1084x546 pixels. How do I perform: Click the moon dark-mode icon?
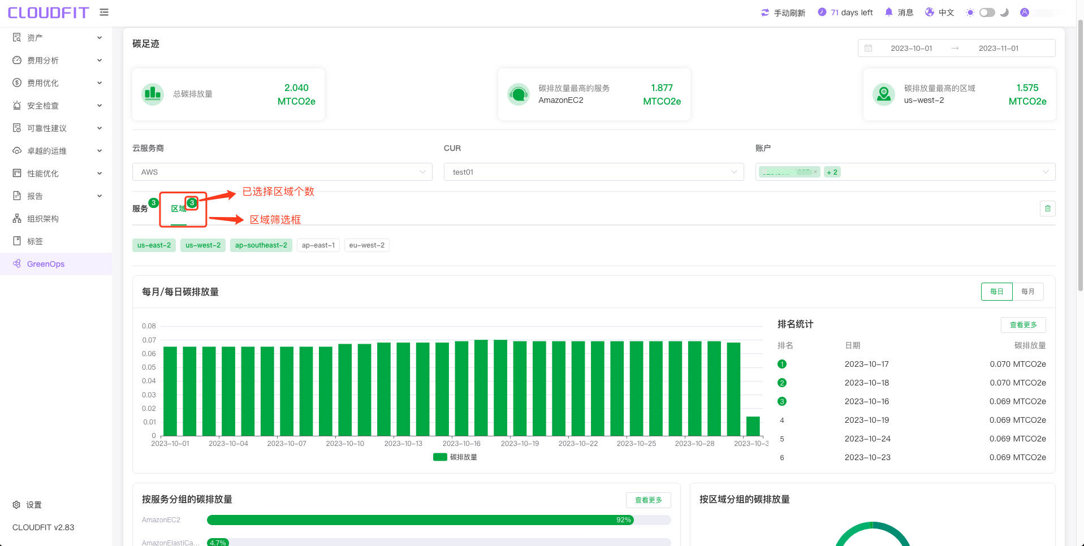[1004, 12]
